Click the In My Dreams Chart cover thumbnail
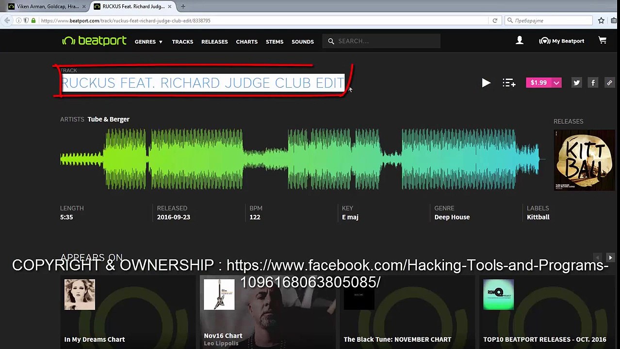 click(80, 294)
